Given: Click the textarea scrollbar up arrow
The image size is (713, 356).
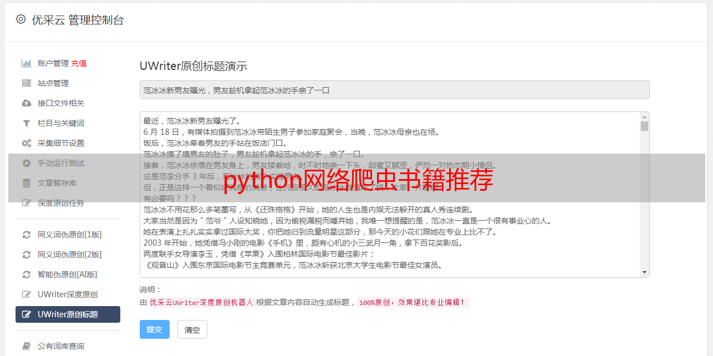Looking at the screenshot, I should (x=644, y=117).
